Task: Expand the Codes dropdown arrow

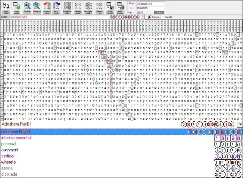Action: coord(143,17)
